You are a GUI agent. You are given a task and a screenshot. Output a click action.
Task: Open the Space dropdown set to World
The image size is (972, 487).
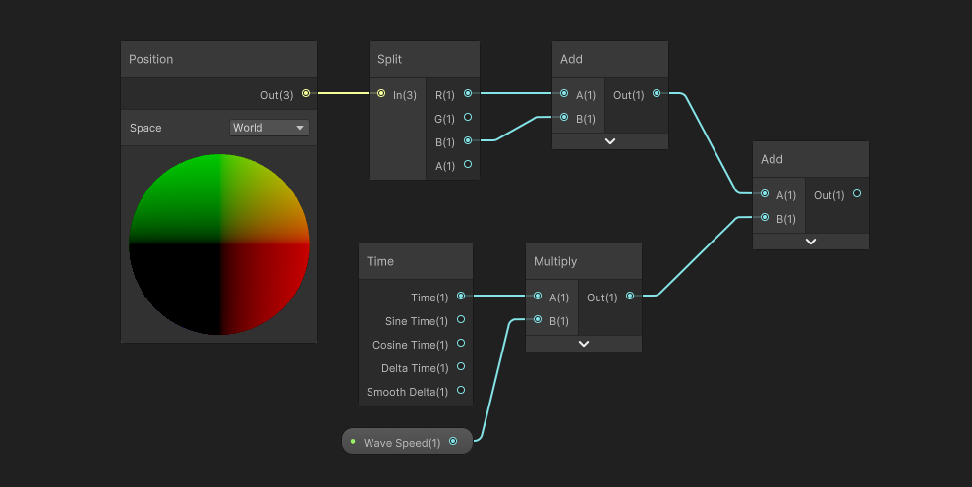[269, 128]
